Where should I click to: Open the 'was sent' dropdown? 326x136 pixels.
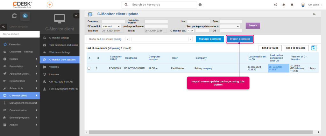tap(111, 26)
